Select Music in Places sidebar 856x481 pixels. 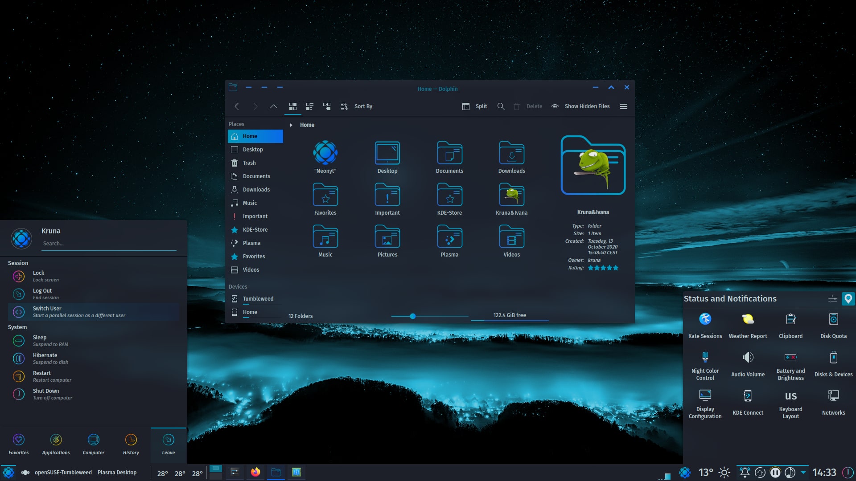pyautogui.click(x=255, y=203)
